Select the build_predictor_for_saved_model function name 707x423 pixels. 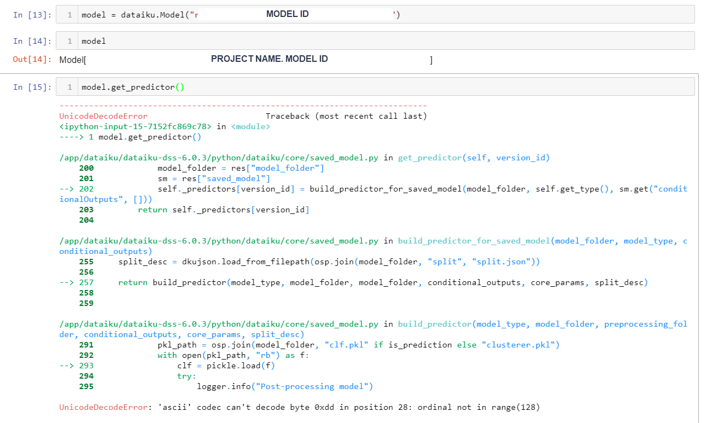pos(476,240)
